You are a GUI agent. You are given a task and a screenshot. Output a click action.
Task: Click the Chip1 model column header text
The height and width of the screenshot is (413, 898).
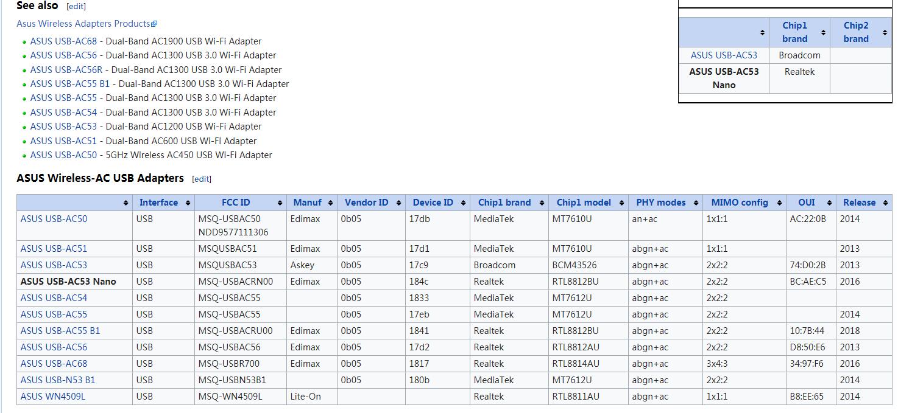click(x=584, y=203)
